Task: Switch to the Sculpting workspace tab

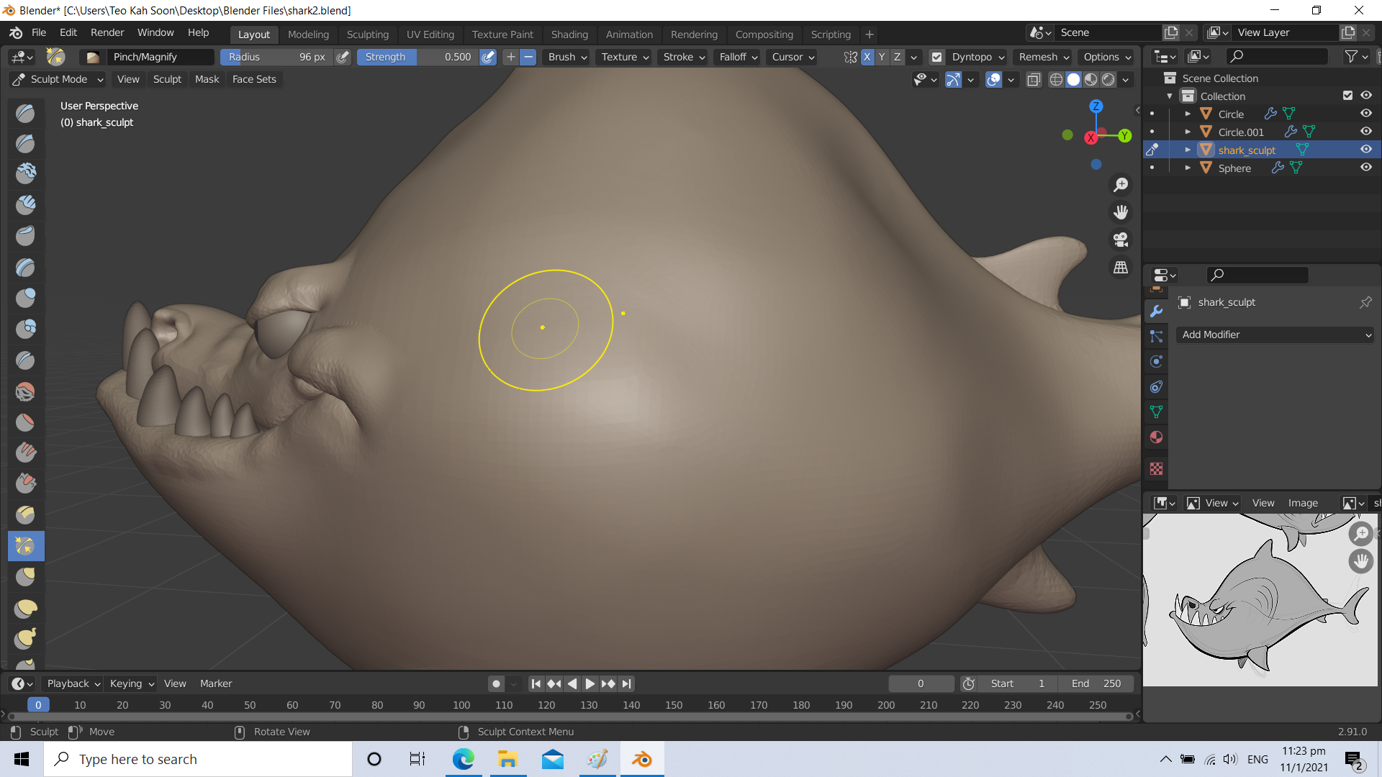Action: (367, 34)
